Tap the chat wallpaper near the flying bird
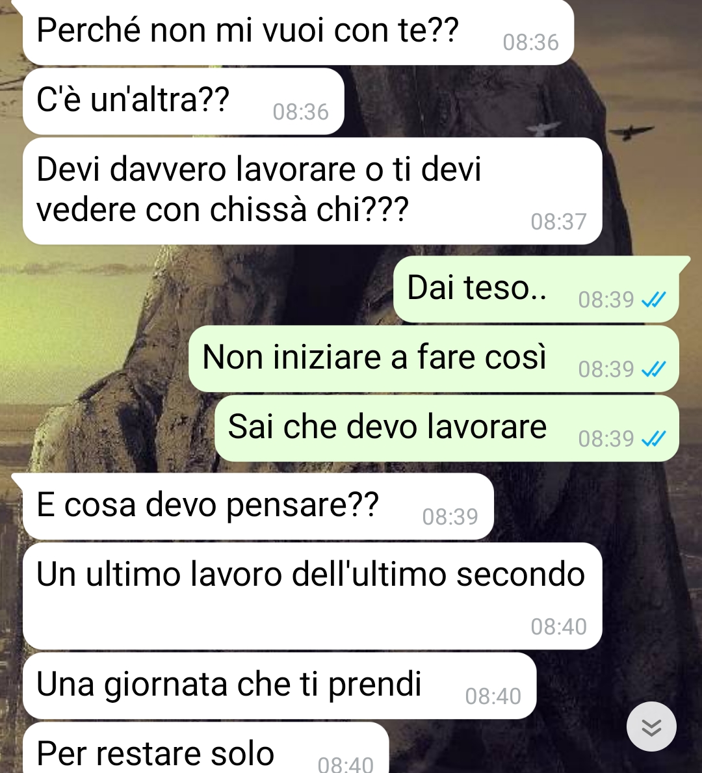This screenshot has height=773, width=702. click(631, 131)
